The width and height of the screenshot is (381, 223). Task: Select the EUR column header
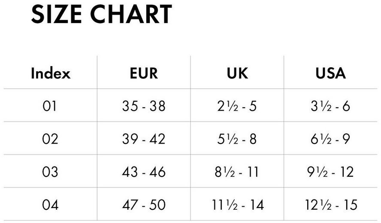coord(144,73)
